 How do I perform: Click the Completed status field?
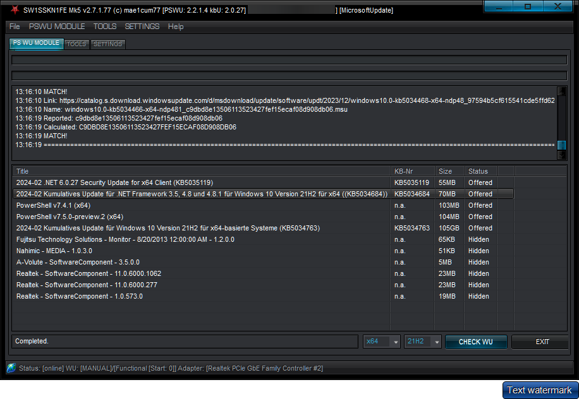pos(185,342)
